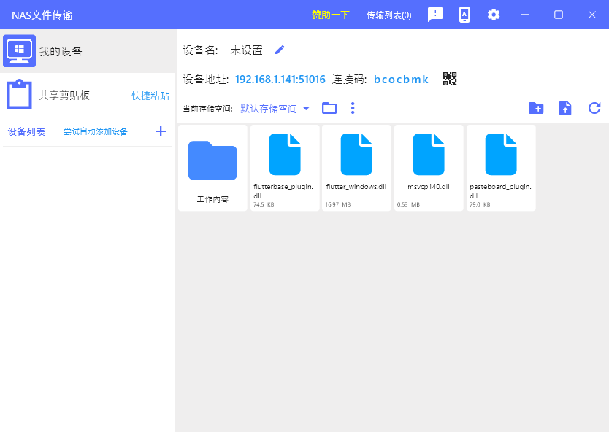The width and height of the screenshot is (609, 432).
Task: Expand the 默认存储空间 storage dropdown
Action: pos(275,109)
